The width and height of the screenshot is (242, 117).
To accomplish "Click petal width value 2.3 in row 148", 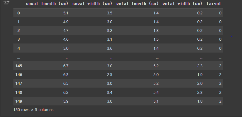I will [x=200, y=93].
